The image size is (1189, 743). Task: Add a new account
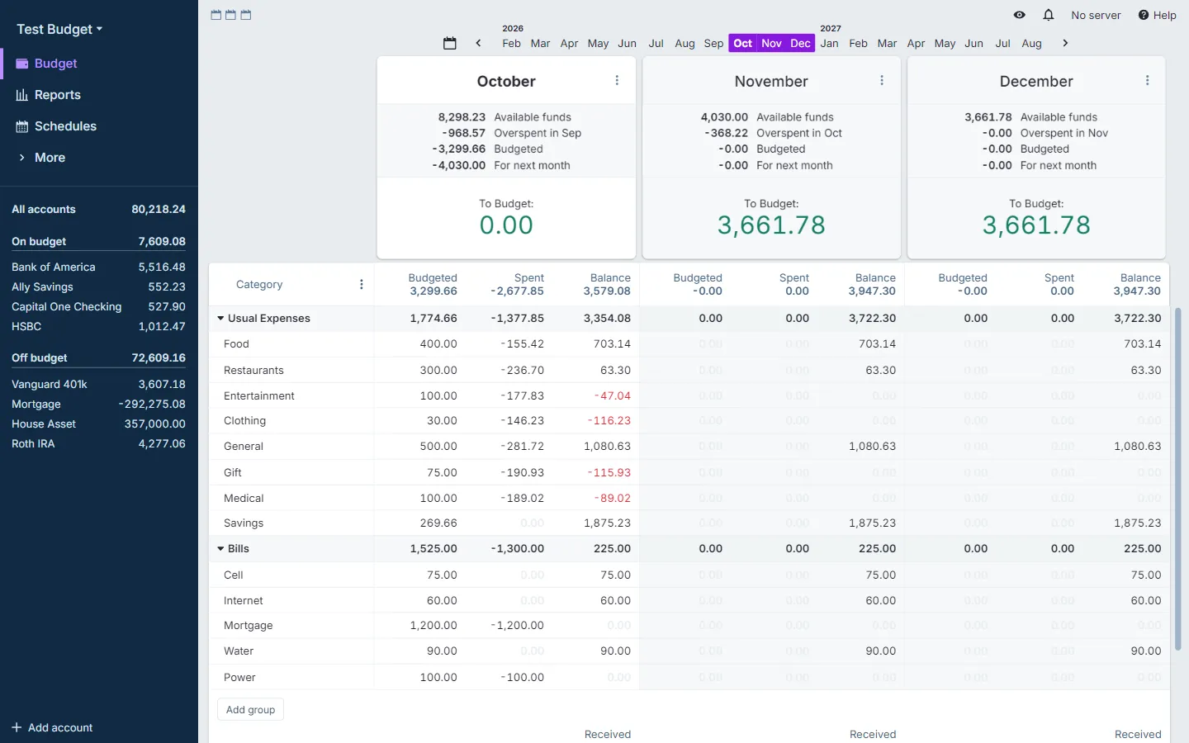52,727
